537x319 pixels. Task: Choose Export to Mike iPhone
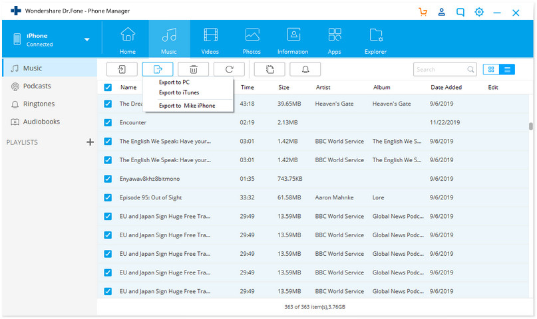(x=187, y=106)
